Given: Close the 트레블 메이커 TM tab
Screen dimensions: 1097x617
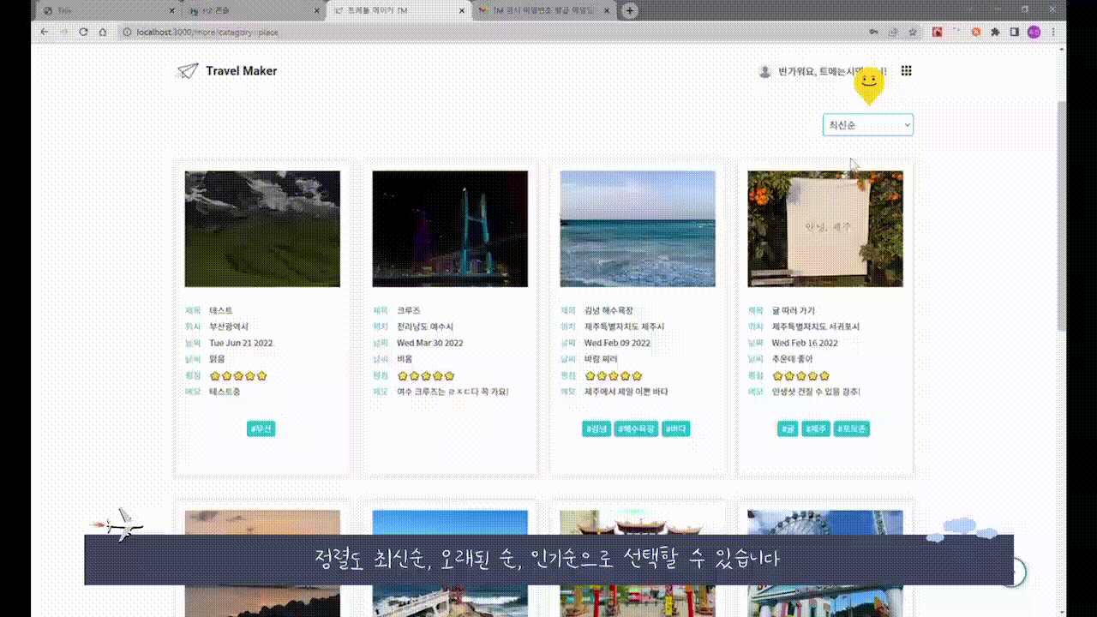Looking at the screenshot, I should click(463, 10).
